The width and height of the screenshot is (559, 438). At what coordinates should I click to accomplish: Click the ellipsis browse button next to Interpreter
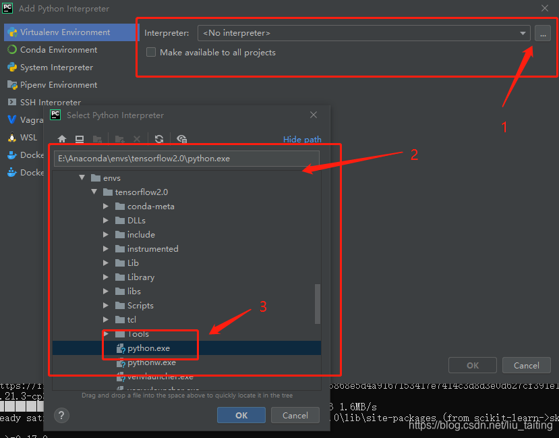[543, 33]
